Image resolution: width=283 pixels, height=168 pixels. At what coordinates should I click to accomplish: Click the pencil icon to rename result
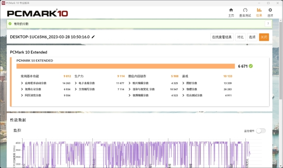pos(93,37)
